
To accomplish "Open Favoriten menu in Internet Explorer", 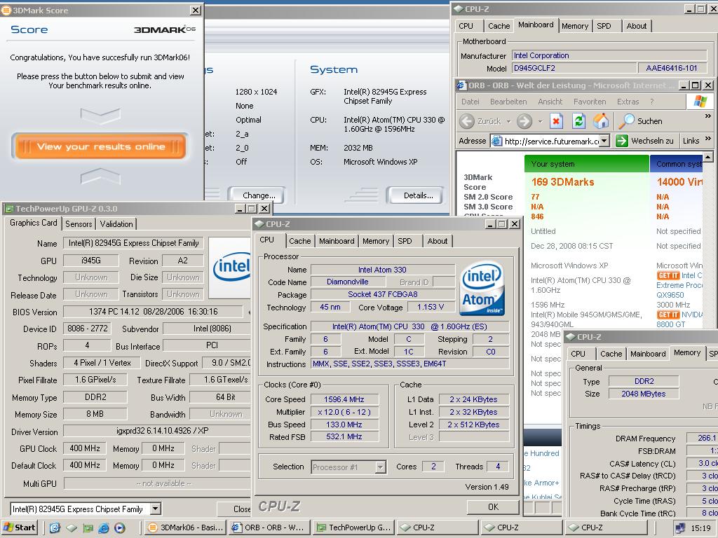I will tap(590, 102).
